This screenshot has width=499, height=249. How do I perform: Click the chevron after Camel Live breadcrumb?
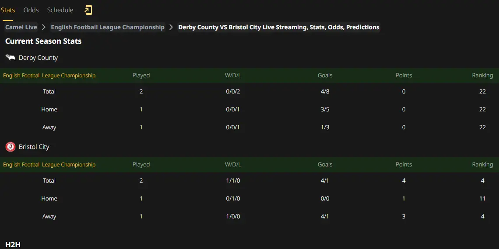(44, 28)
